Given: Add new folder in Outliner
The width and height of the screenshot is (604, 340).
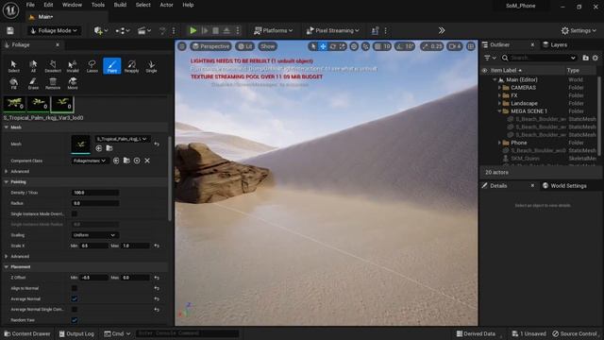Looking at the screenshot, I should (x=585, y=58).
